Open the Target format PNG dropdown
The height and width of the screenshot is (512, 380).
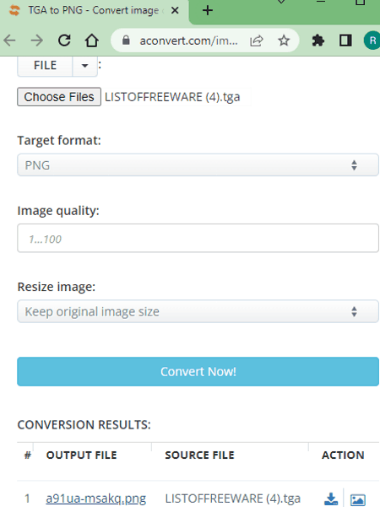(198, 164)
